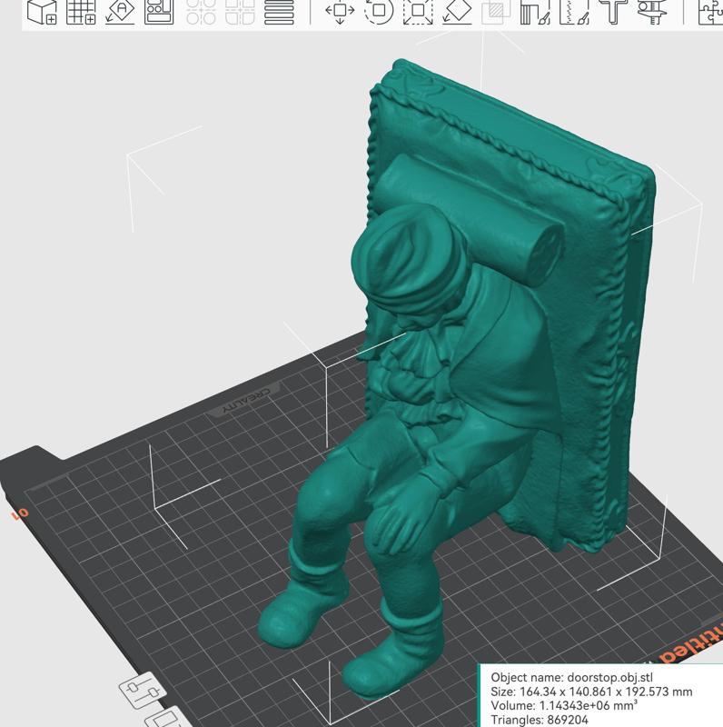
Task: Select the Rotate tool
Action: point(379,12)
